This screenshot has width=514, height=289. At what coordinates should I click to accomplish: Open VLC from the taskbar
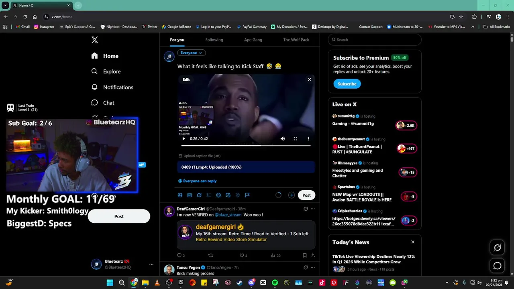pyautogui.click(x=157, y=283)
